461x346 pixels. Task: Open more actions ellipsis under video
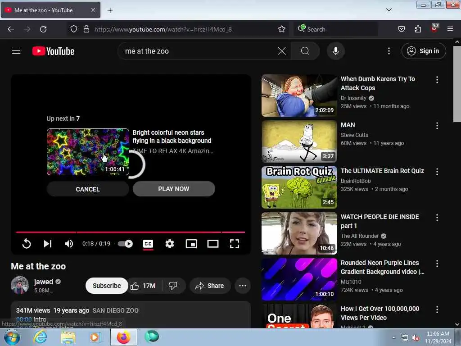[243, 286]
